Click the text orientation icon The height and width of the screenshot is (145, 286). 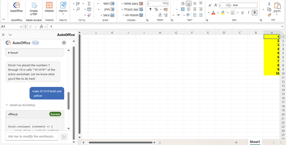coord(189,15)
